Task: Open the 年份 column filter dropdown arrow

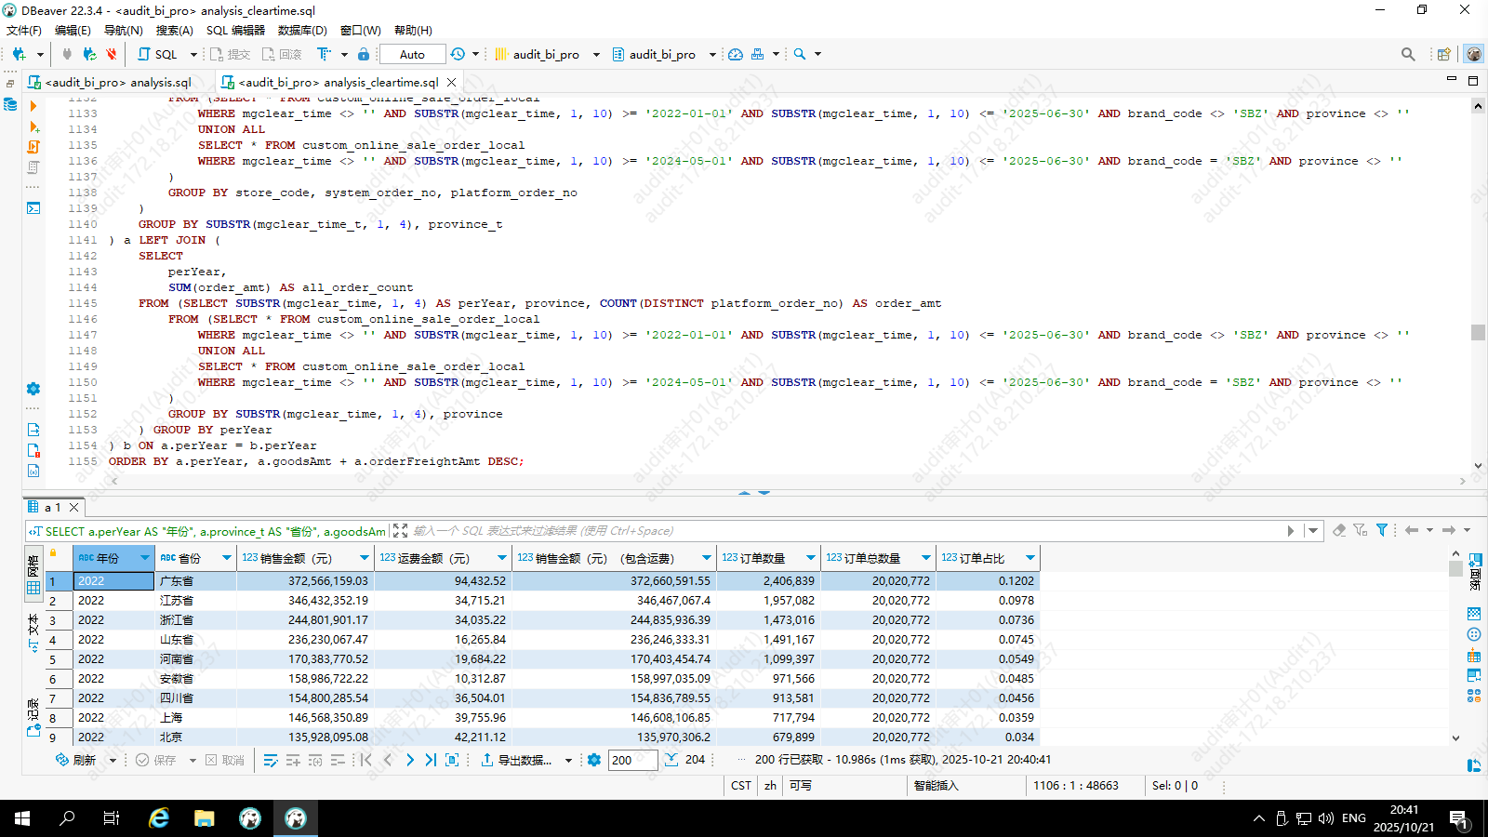Action: click(145, 558)
